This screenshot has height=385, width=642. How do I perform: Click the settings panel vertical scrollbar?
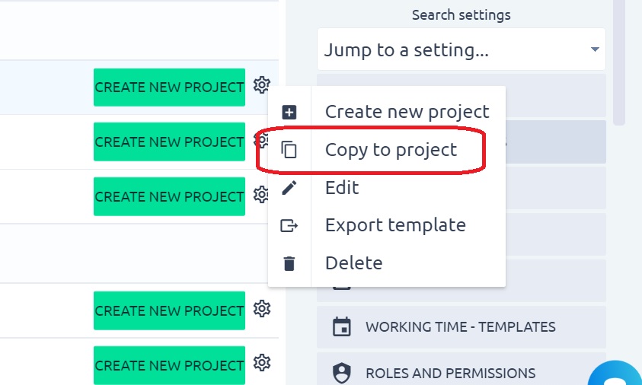(619, 61)
